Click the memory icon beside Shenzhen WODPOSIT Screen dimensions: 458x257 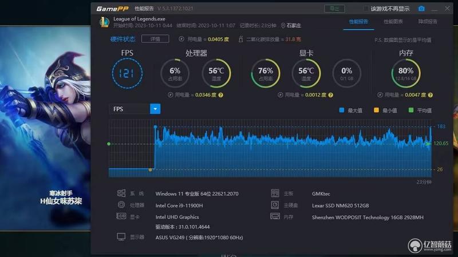click(275, 216)
